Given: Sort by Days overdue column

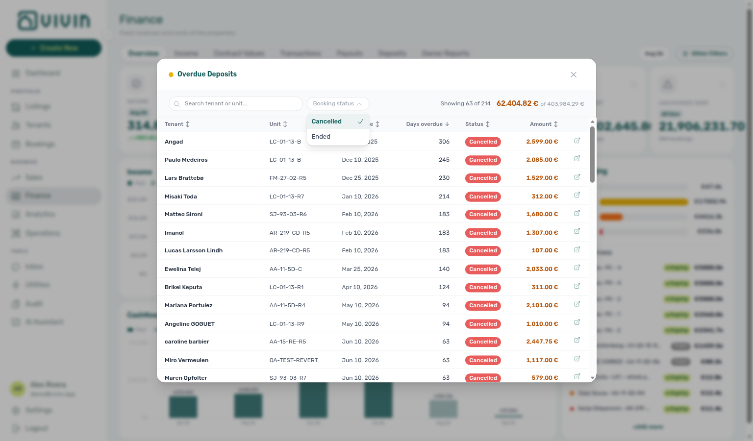Looking at the screenshot, I should pos(427,124).
